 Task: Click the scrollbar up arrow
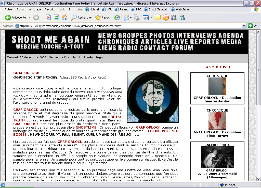click(258, 32)
